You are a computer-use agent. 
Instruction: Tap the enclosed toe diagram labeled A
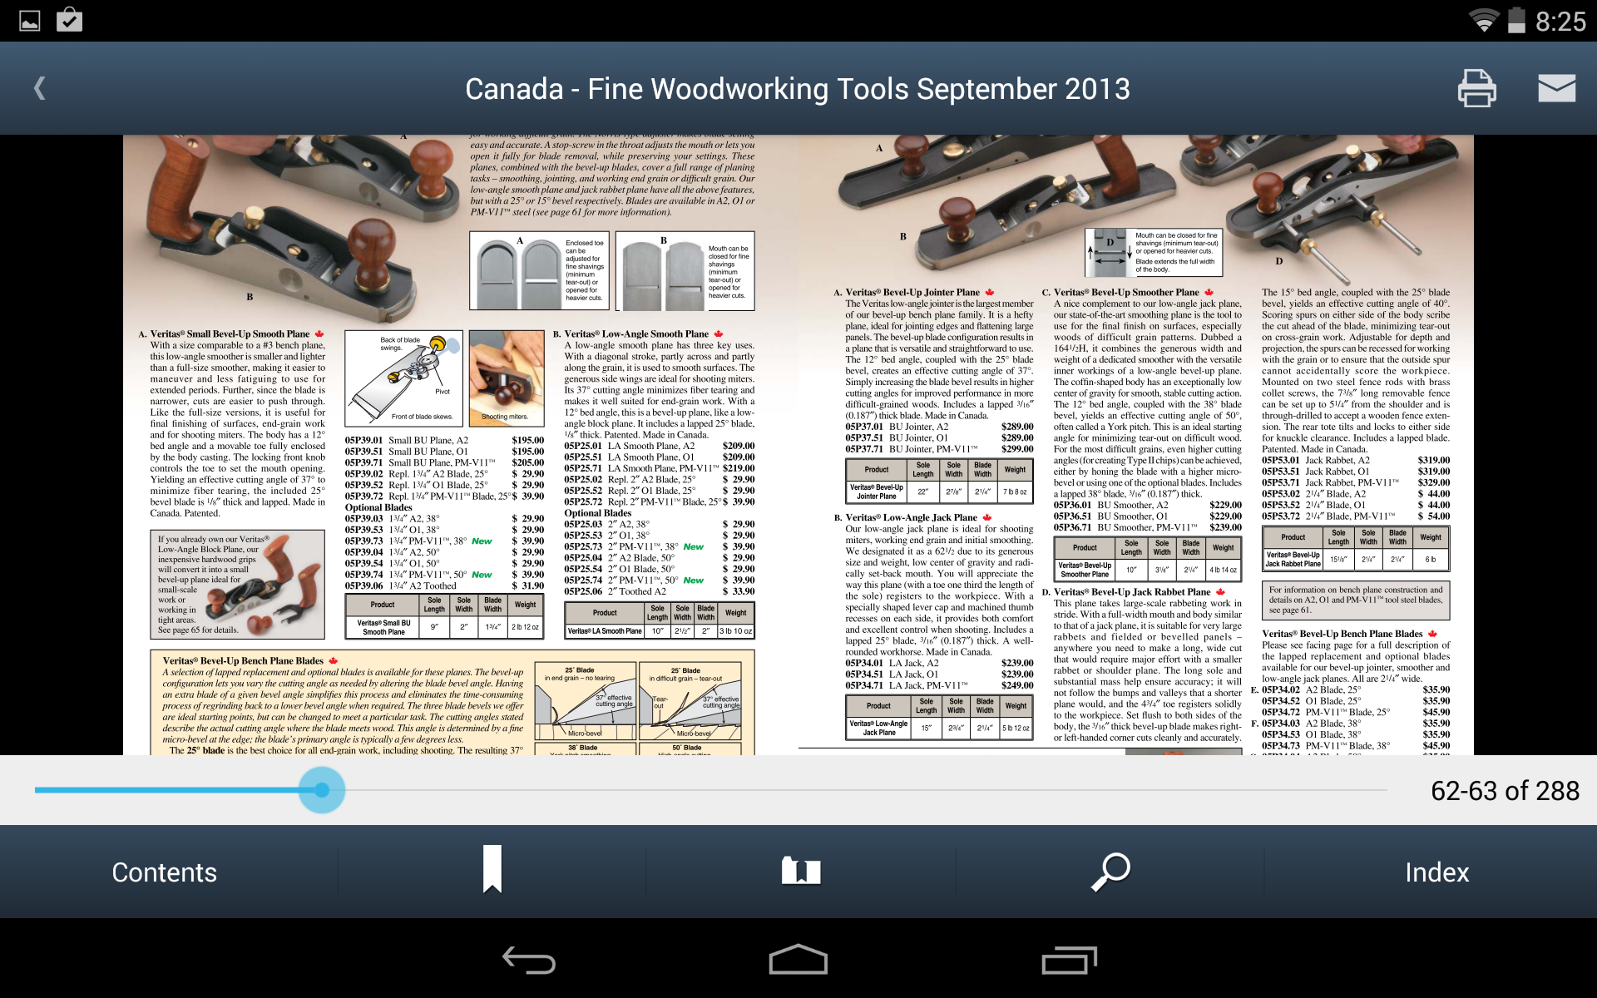[x=539, y=271]
